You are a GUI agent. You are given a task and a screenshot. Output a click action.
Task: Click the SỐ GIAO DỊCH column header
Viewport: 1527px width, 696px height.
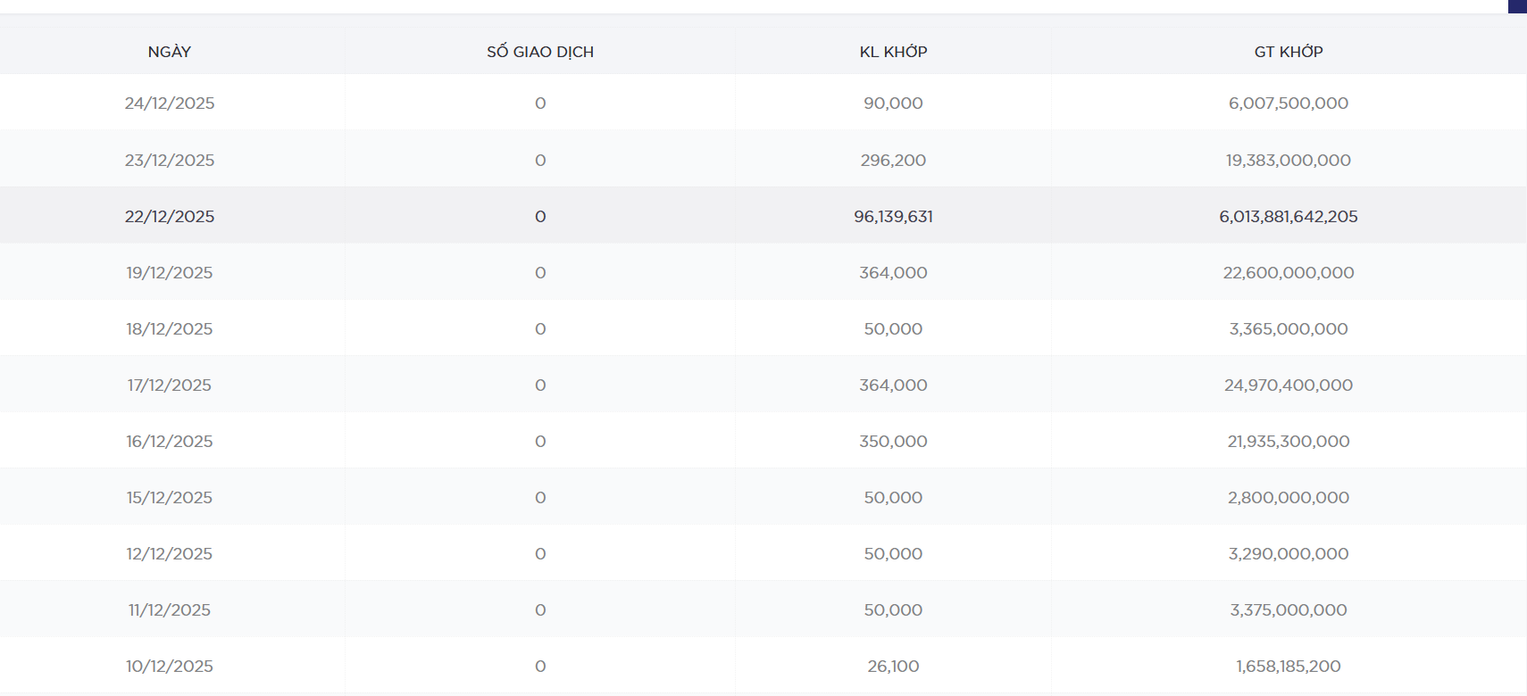pos(540,52)
